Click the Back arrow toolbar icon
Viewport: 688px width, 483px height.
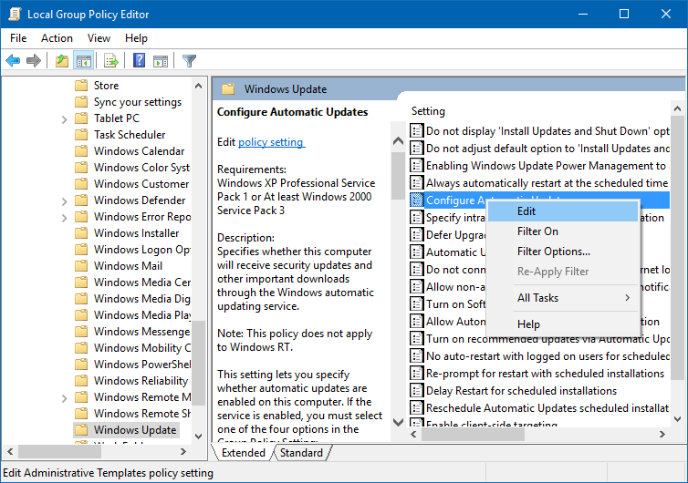coord(13,60)
